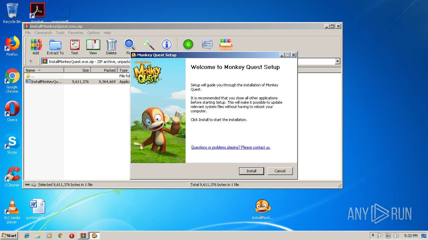Screen dimensions: 428x240
Task: Click the Info icon in WinRAR toolbar
Action: coord(167,44)
